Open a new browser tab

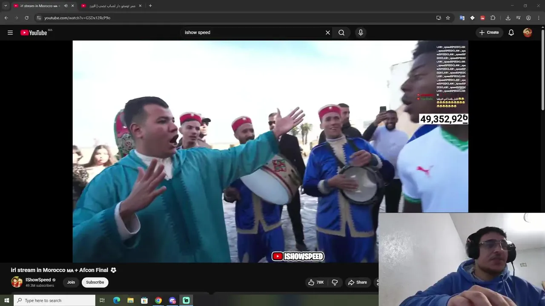[x=150, y=6]
